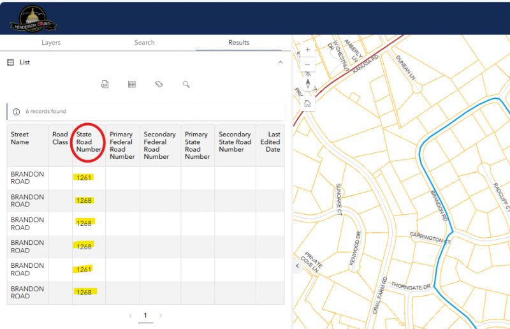Click the List panel icon
The width and height of the screenshot is (510, 329).
coord(10,62)
